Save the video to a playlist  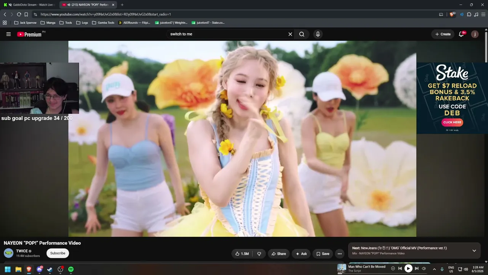click(x=323, y=254)
